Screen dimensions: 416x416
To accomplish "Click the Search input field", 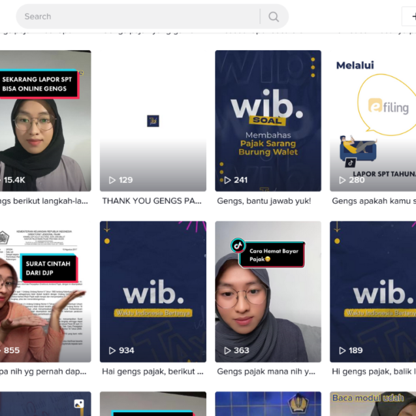I will [x=138, y=16].
